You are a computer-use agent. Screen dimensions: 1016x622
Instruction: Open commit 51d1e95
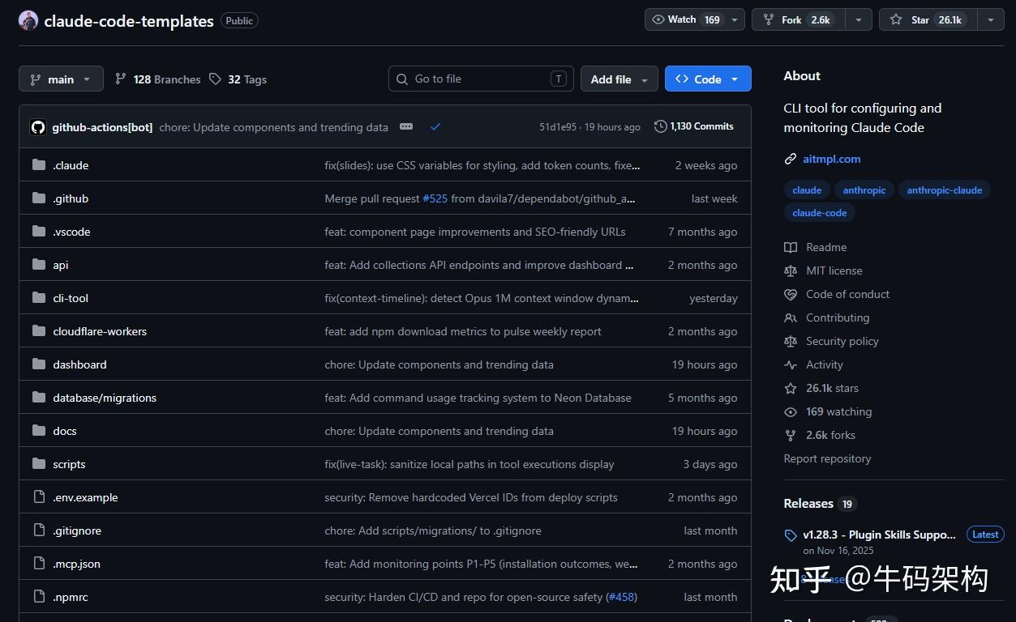558,127
